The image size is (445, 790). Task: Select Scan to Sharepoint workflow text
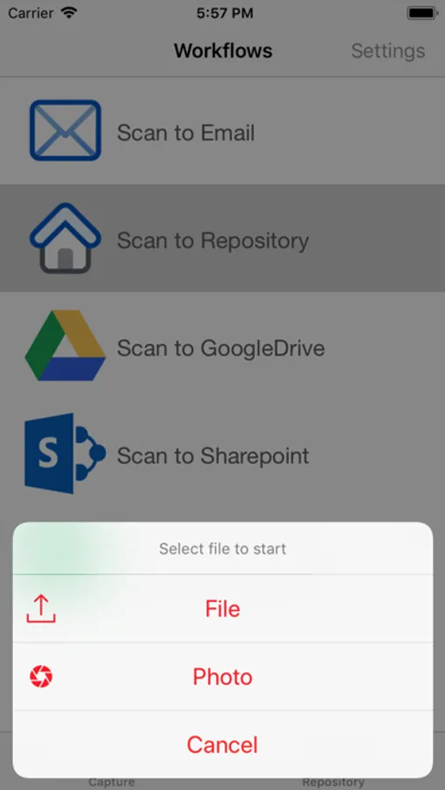coord(213,456)
